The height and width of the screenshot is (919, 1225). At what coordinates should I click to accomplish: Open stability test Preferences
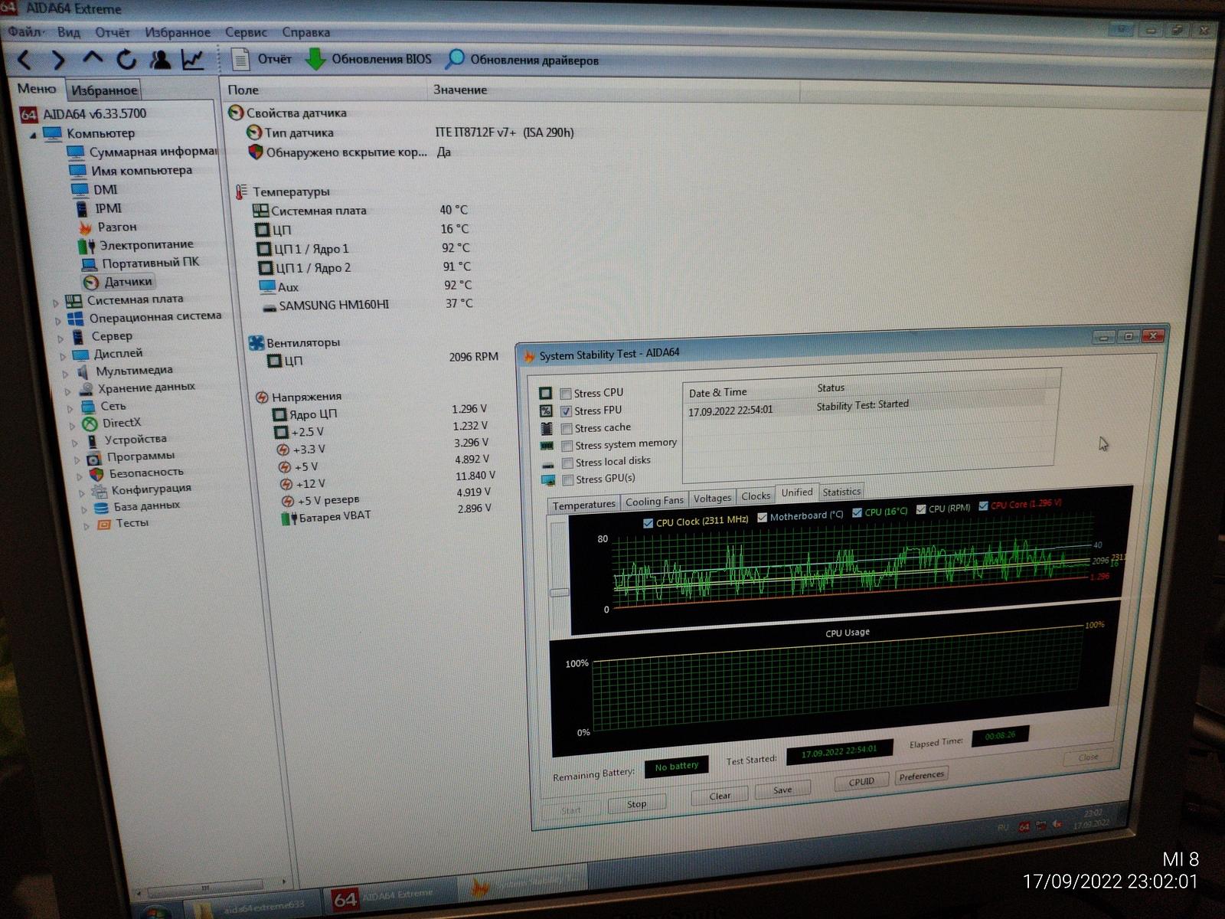(922, 776)
